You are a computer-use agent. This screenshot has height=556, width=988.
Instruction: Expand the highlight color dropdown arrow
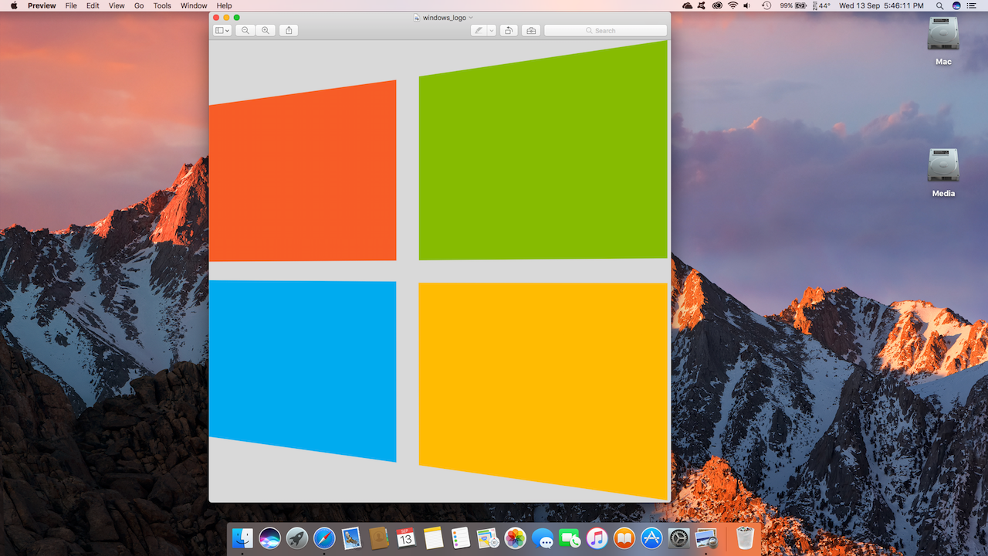point(492,30)
